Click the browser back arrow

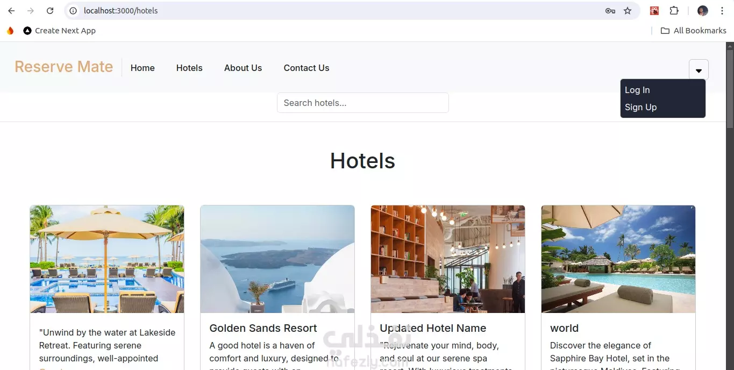click(11, 11)
